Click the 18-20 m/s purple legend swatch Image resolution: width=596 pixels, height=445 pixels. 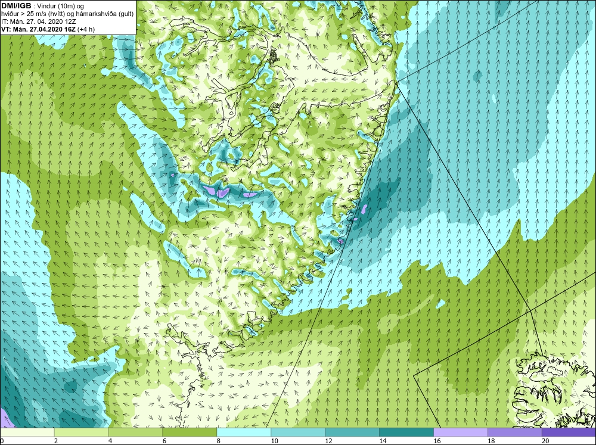515,432
